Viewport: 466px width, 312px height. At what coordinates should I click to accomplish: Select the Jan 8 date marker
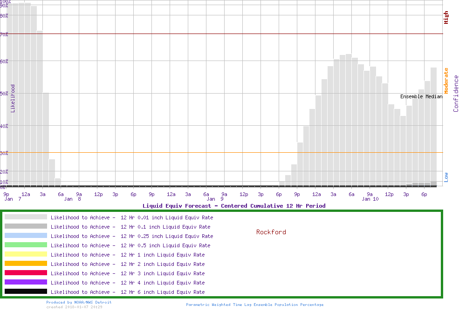pyautogui.click(x=73, y=199)
